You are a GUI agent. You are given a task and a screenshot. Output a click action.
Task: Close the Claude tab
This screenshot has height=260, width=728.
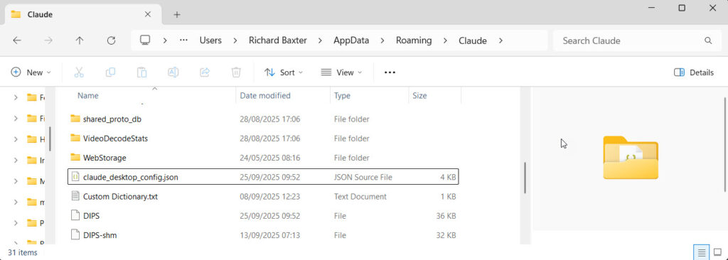click(148, 14)
